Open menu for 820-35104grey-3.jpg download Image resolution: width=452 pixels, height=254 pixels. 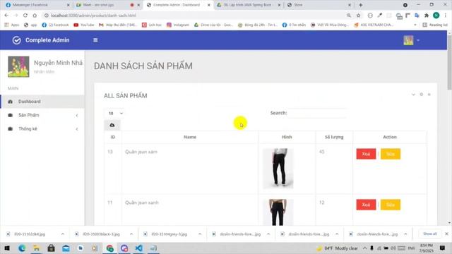tap(200, 234)
